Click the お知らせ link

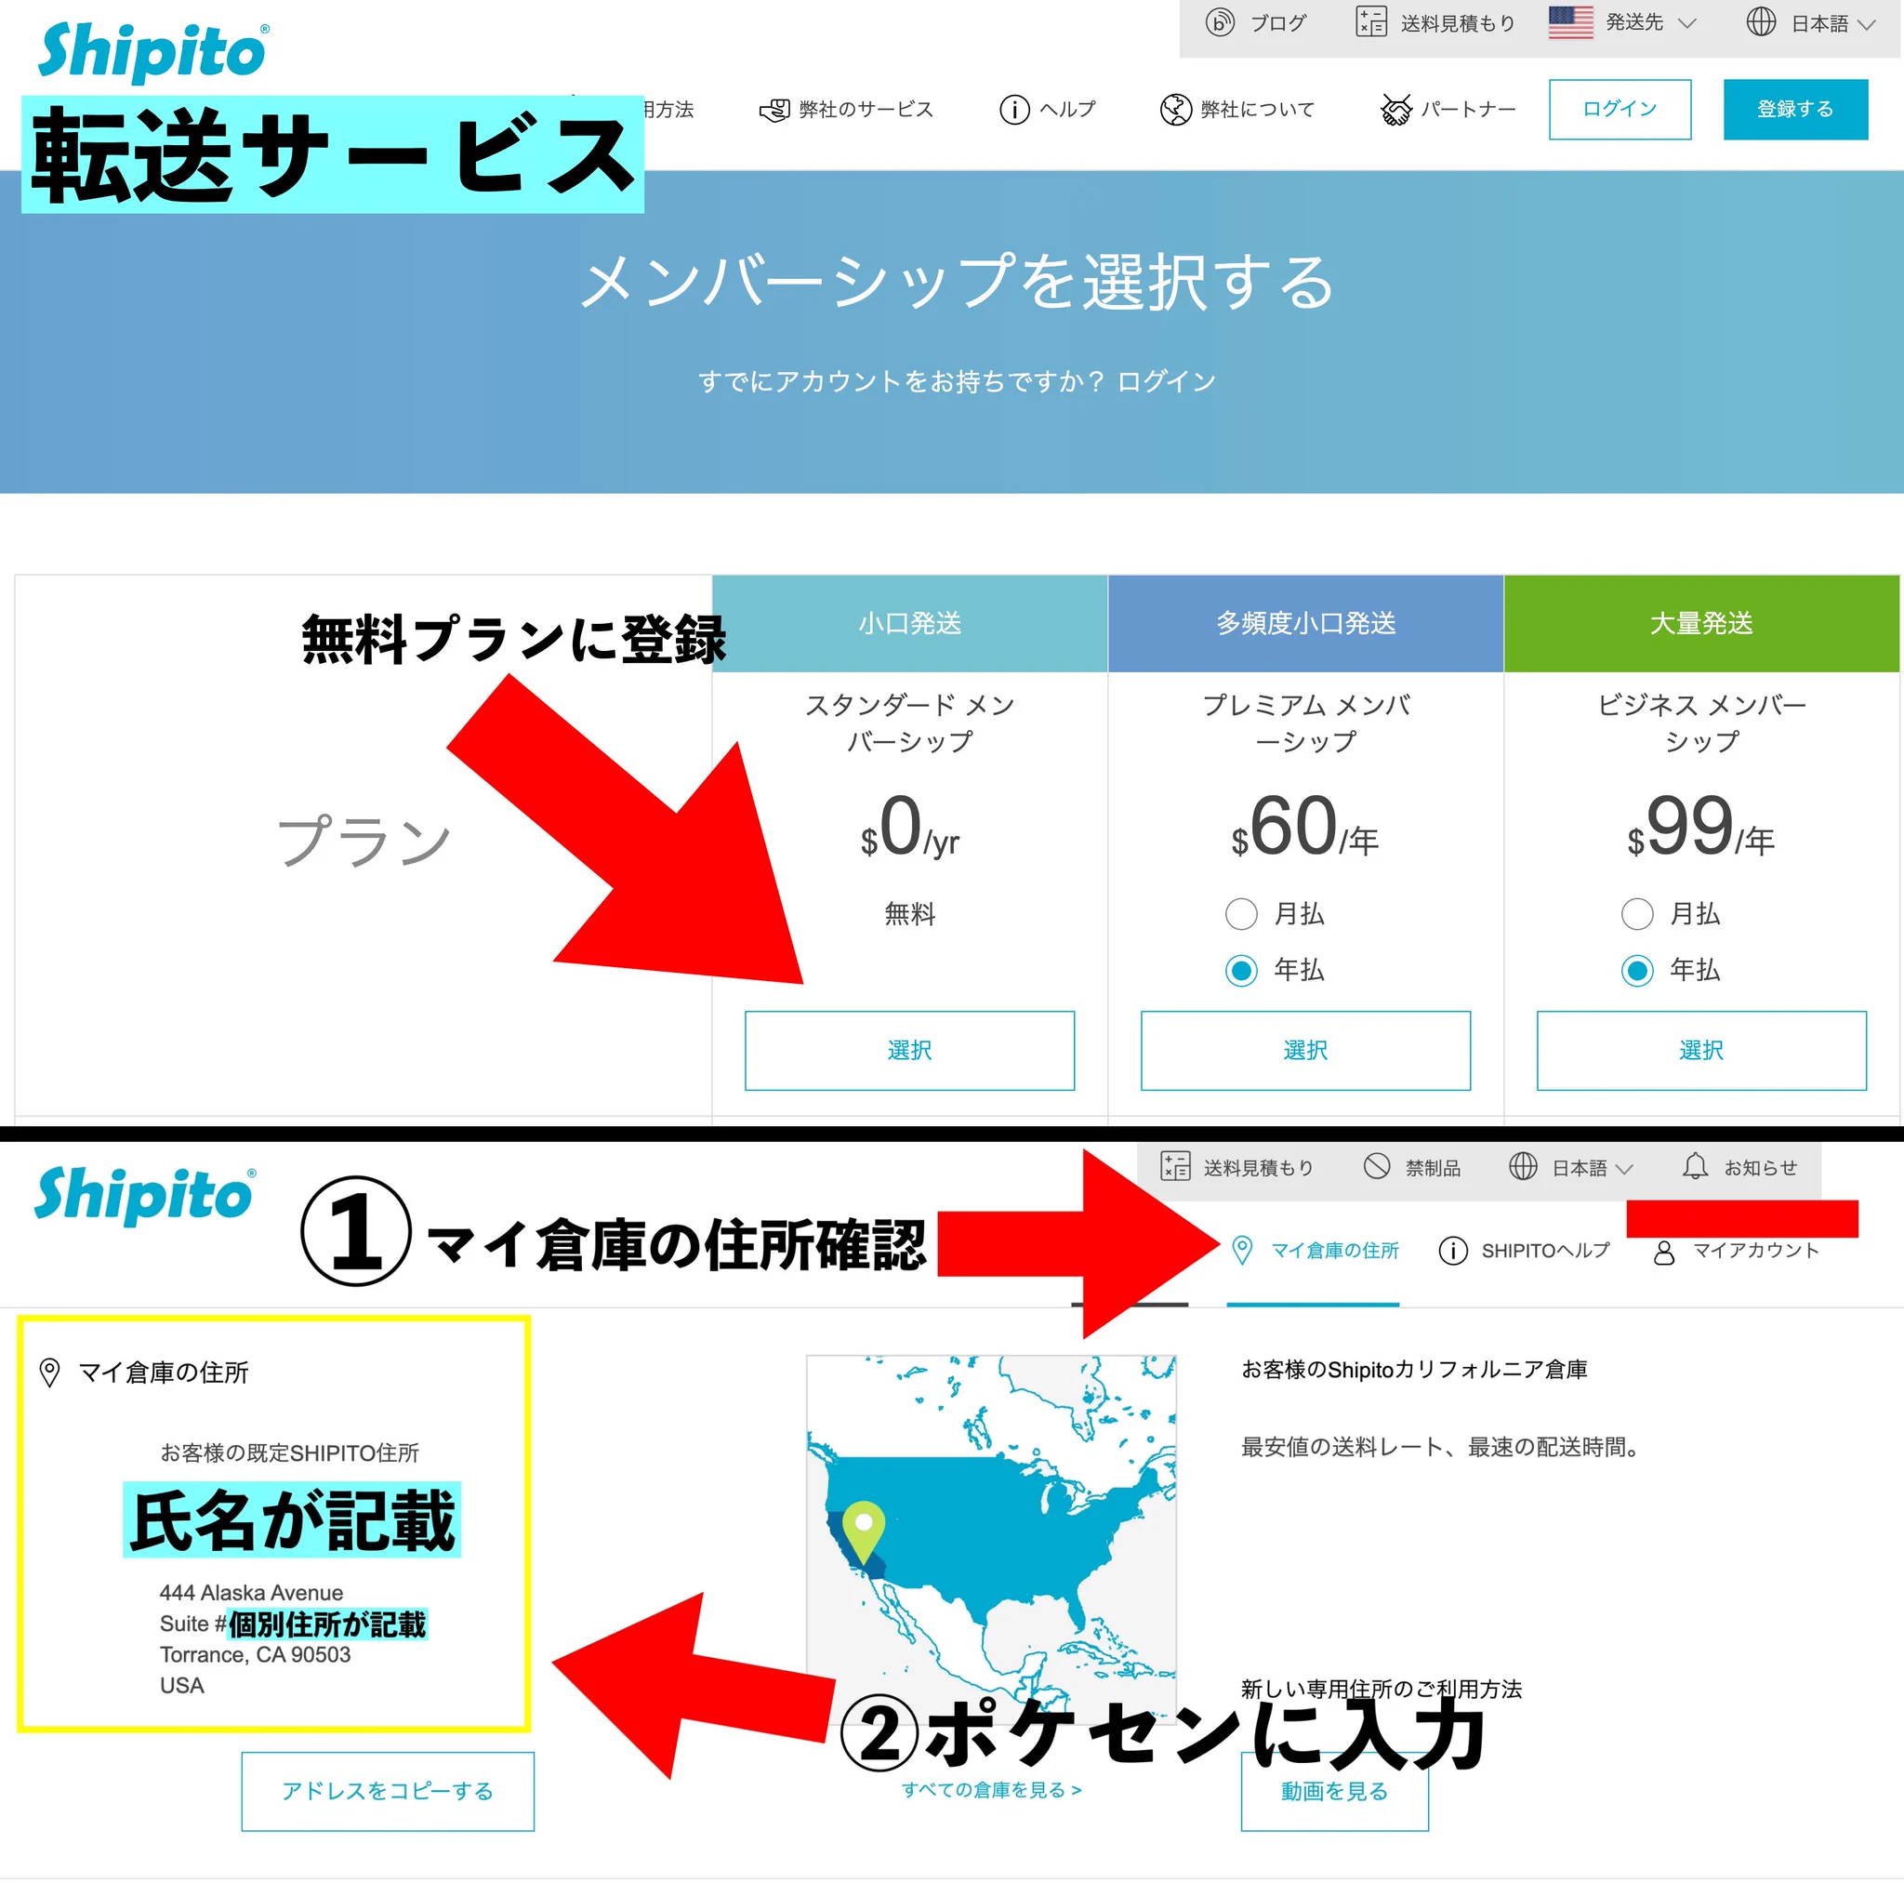1760,1168
